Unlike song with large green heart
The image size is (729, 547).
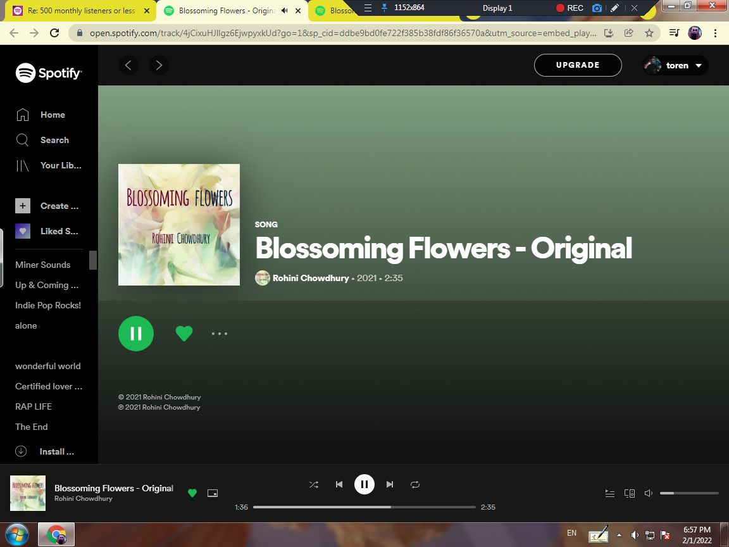point(184,333)
